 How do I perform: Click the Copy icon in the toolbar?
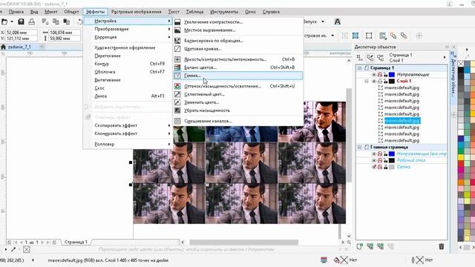[56, 22]
